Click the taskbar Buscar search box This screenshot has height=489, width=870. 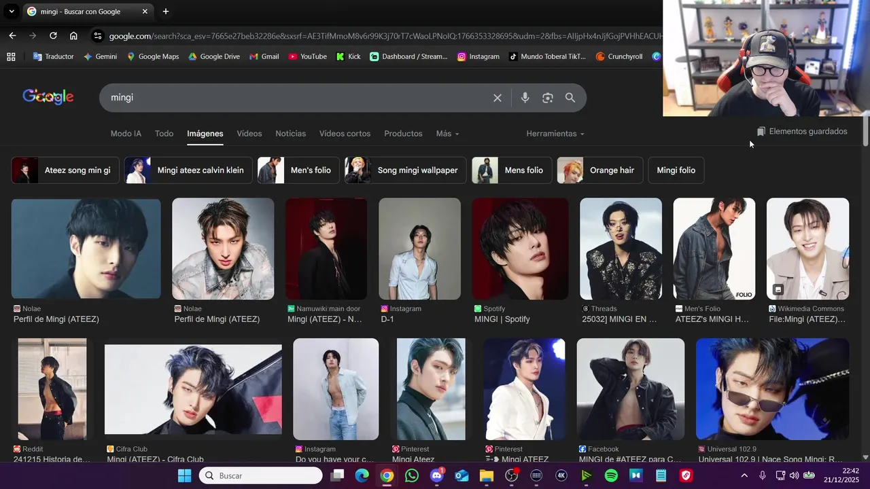260,476
